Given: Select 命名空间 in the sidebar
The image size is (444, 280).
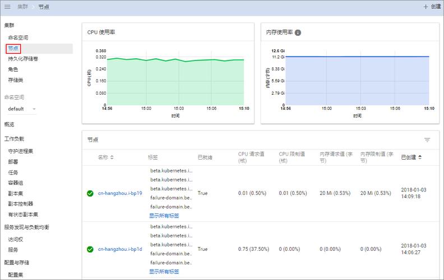Looking at the screenshot, I should click(18, 38).
